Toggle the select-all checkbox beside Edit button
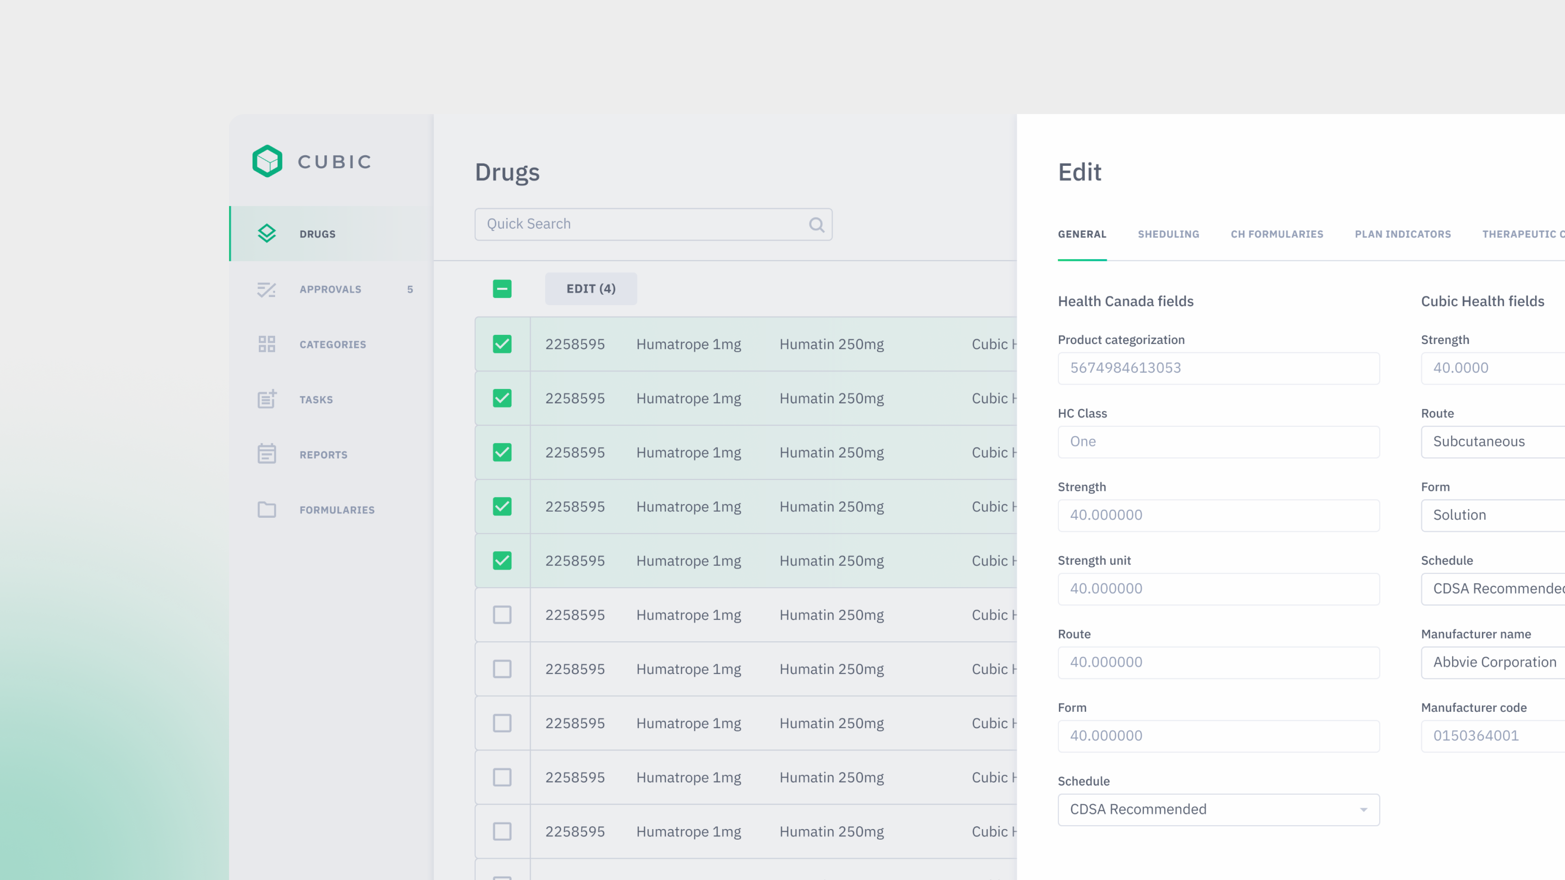The height and width of the screenshot is (880, 1565). click(x=502, y=288)
